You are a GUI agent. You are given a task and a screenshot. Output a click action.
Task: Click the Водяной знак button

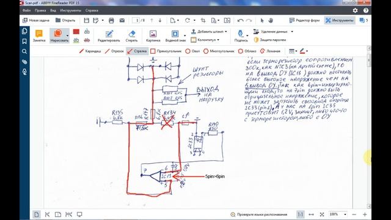[175, 35]
